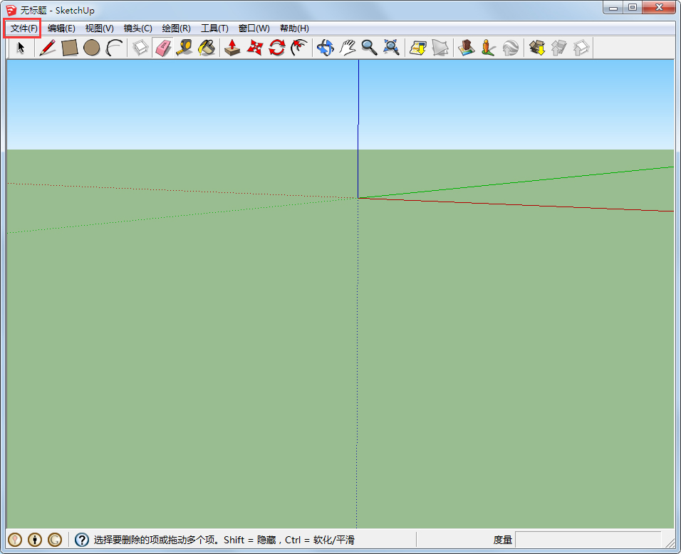The height and width of the screenshot is (554, 681).
Task: Click the question mark help icon in status bar
Action: pos(82,540)
